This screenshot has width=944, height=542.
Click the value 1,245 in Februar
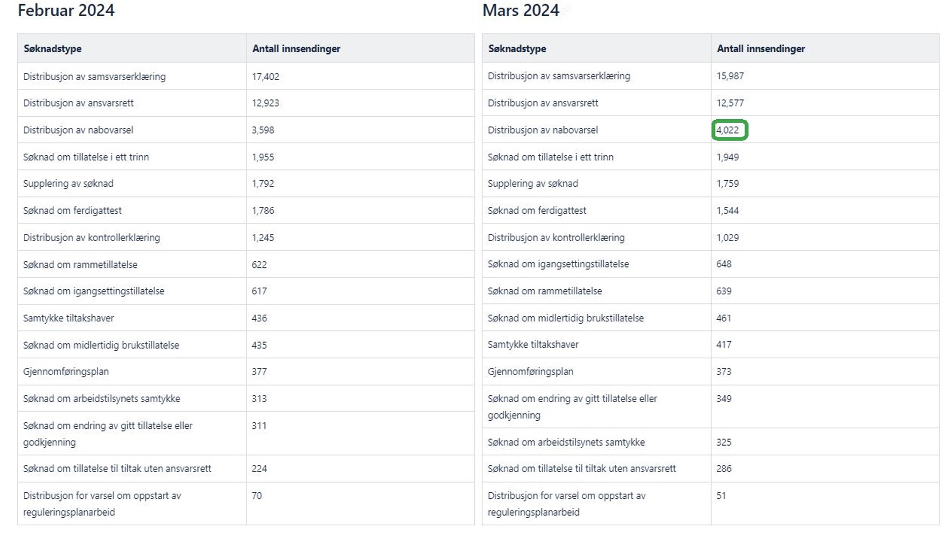pos(263,238)
